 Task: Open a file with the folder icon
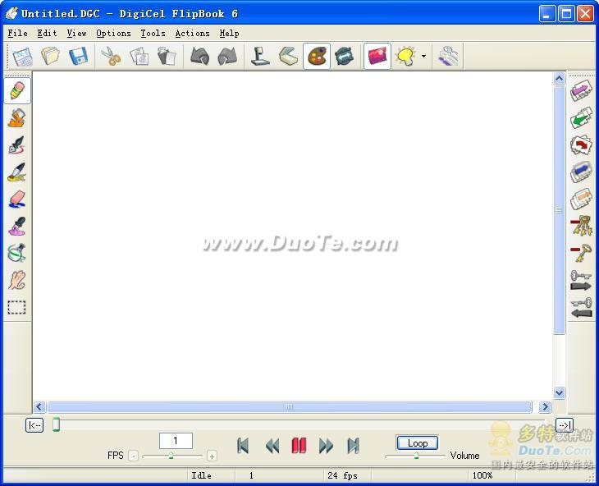[x=50, y=57]
